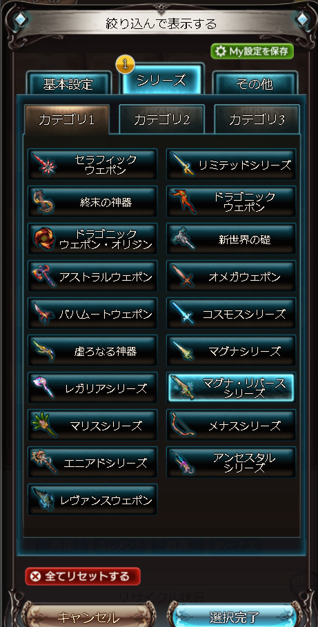
Task: Click the gear icon on My設定を保存
Action: click(221, 51)
